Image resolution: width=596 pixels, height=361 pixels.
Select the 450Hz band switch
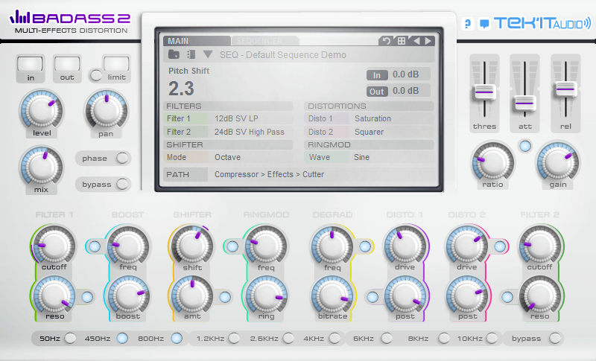[122, 338]
